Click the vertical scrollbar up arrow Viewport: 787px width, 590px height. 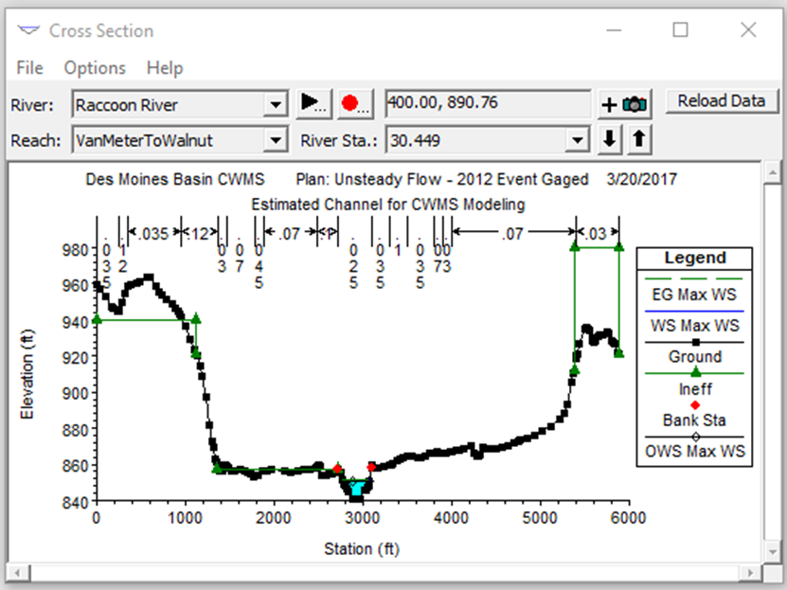pos(772,173)
